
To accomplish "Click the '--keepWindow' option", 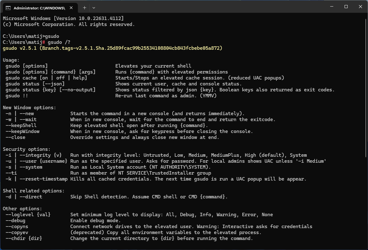I will (23, 131).
